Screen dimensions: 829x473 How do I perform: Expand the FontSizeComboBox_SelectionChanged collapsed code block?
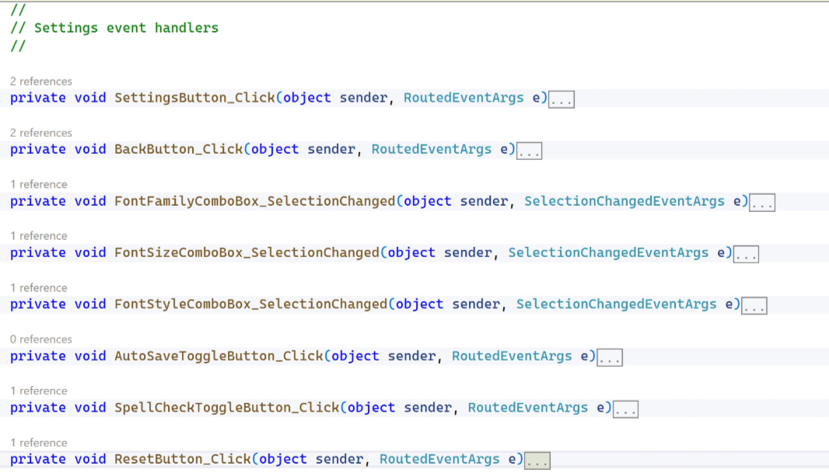[746, 254]
